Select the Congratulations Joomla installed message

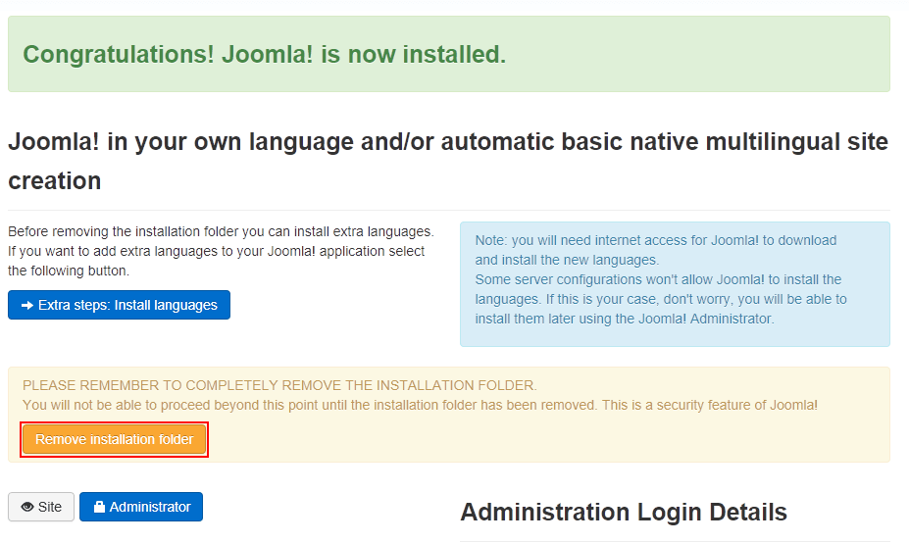(x=265, y=55)
